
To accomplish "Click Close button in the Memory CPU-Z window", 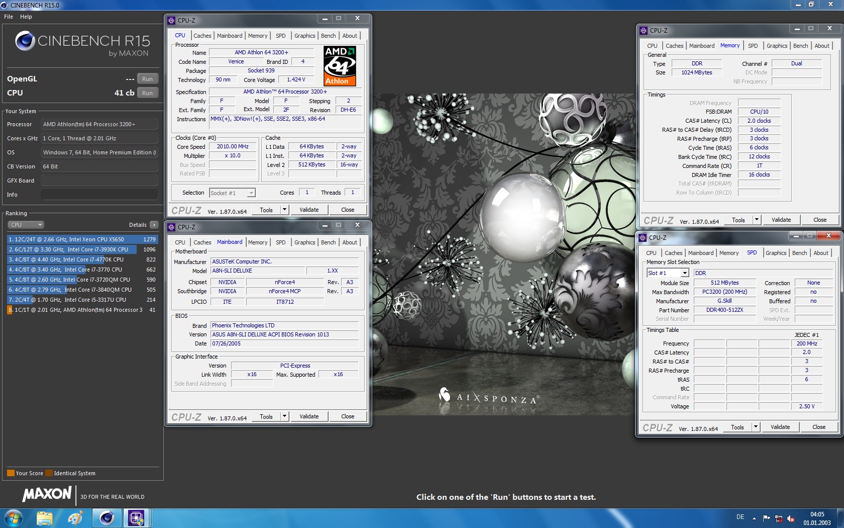I will (820, 220).
